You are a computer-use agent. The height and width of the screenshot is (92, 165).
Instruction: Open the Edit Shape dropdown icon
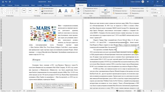pyautogui.click(x=17, y=8)
